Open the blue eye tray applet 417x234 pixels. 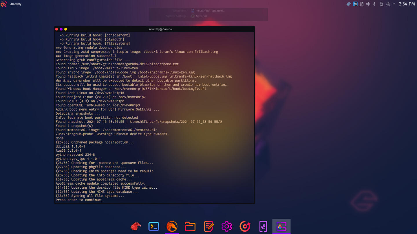(x=355, y=4)
